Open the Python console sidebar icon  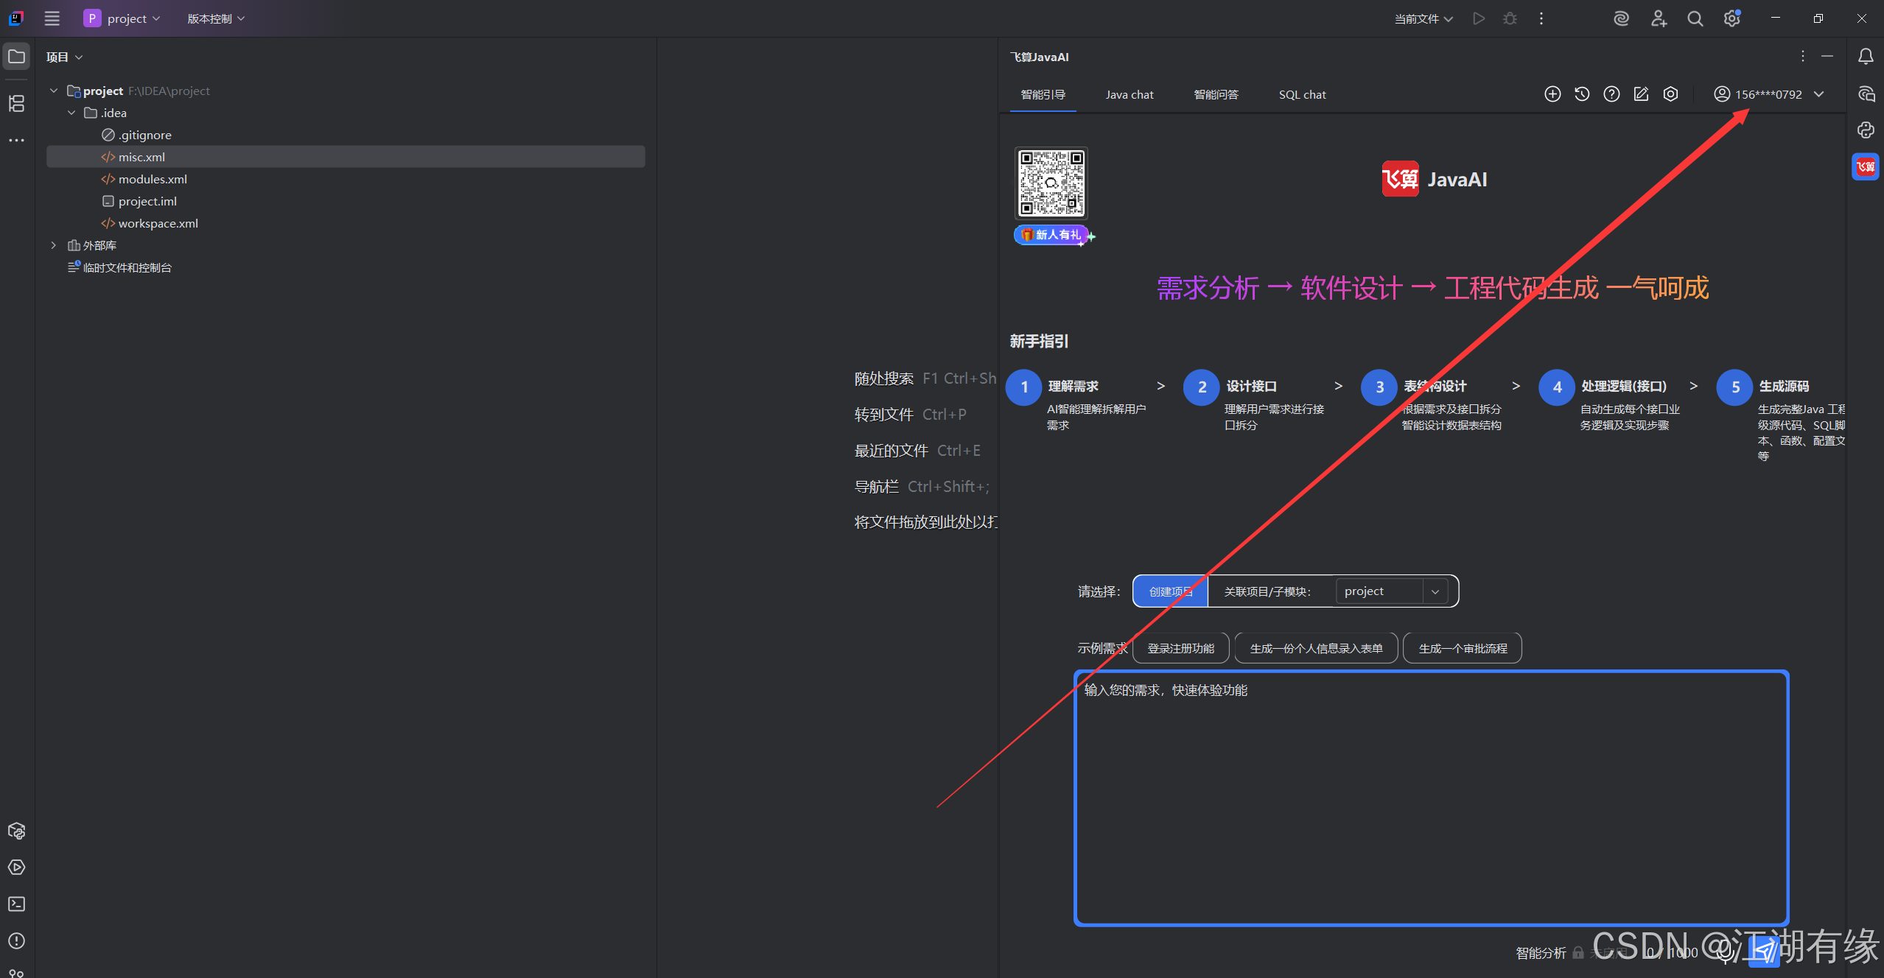point(1866,130)
